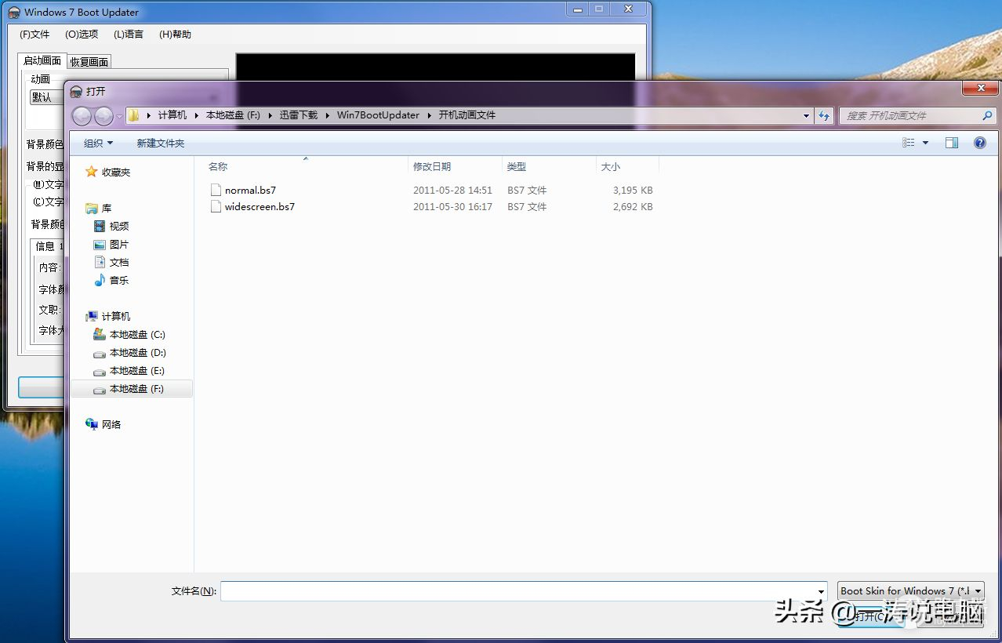Expand the address bar history dropdown

click(x=806, y=116)
